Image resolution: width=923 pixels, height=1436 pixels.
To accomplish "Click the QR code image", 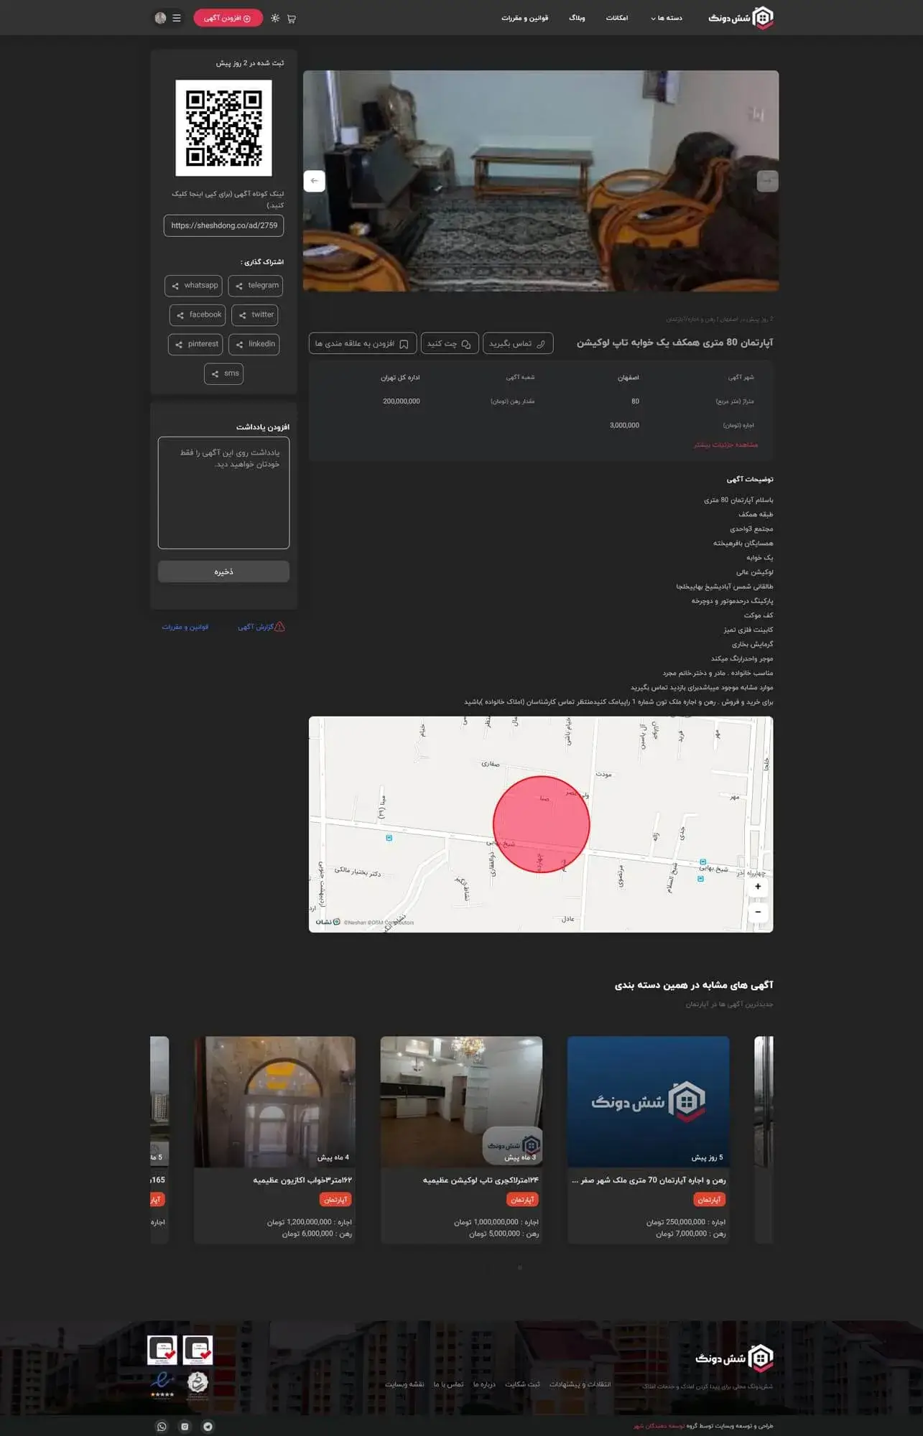I will coord(223,128).
